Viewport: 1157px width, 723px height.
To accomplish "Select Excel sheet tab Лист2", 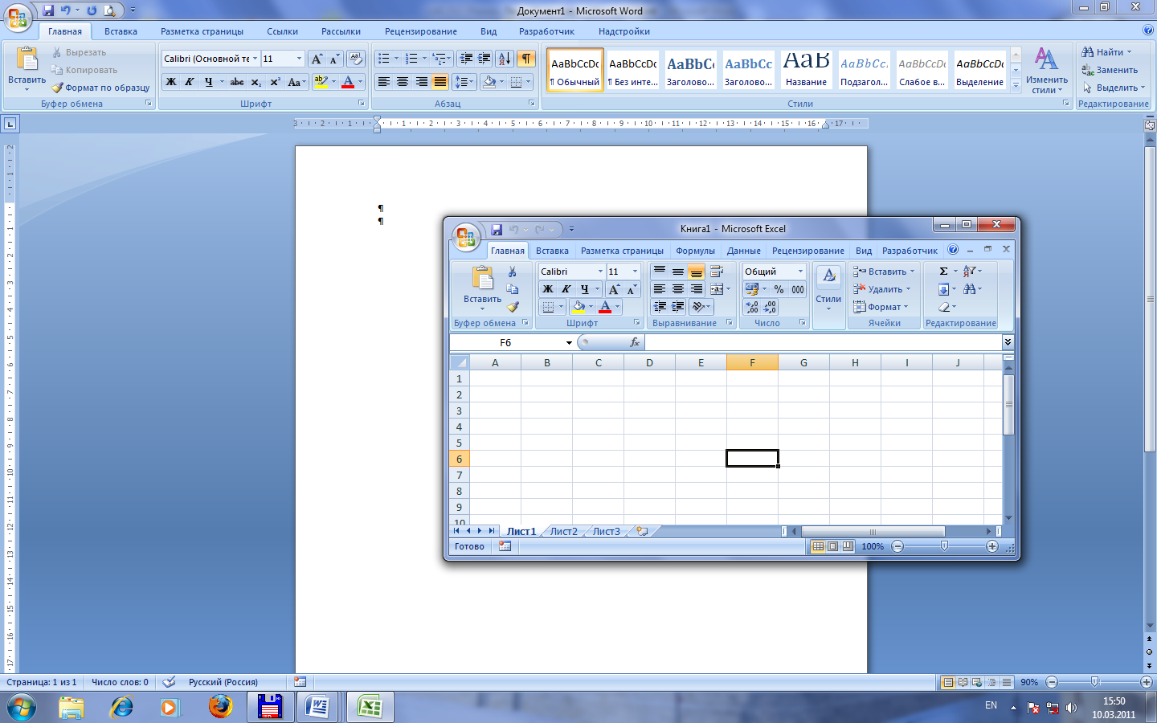I will click(x=564, y=531).
